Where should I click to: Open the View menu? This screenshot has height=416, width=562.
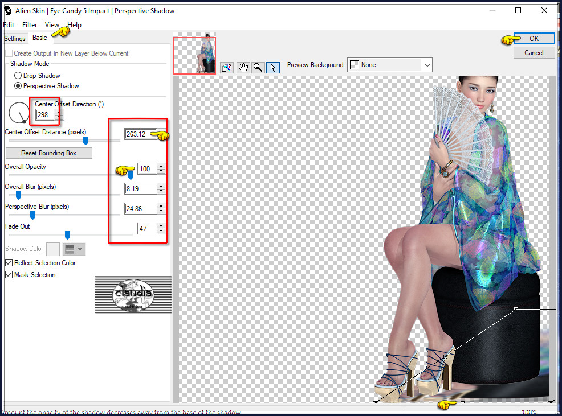click(x=52, y=25)
